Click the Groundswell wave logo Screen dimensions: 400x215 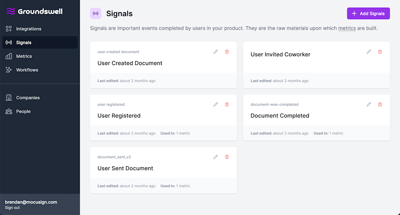click(11, 11)
